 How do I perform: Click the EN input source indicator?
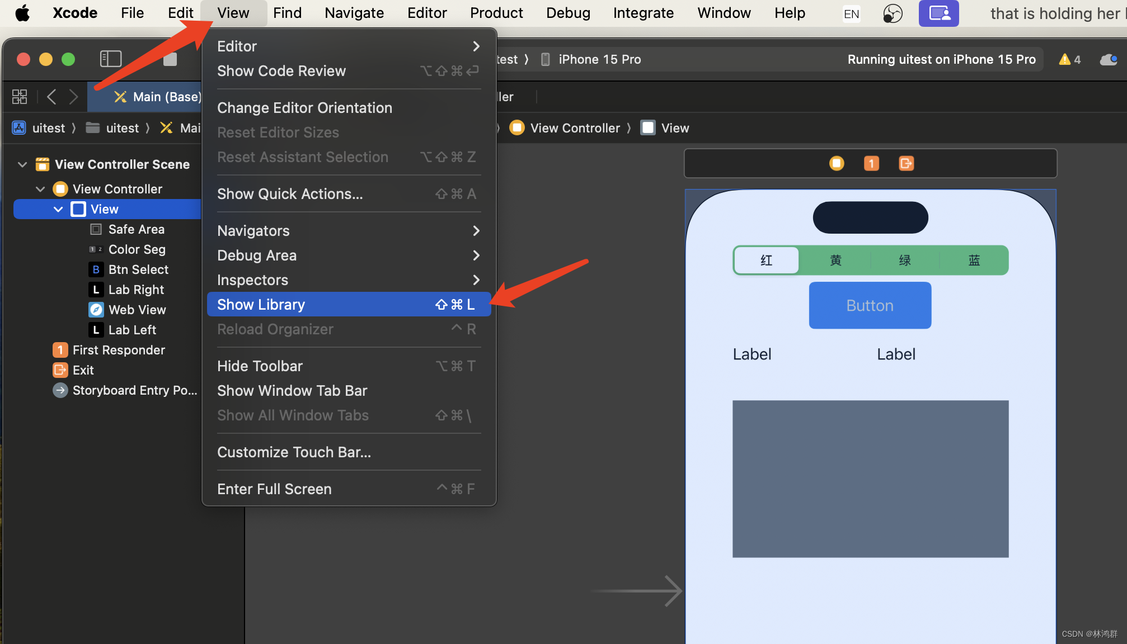click(851, 13)
